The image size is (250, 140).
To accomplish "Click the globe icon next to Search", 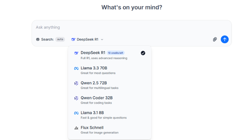I will coord(38,40).
